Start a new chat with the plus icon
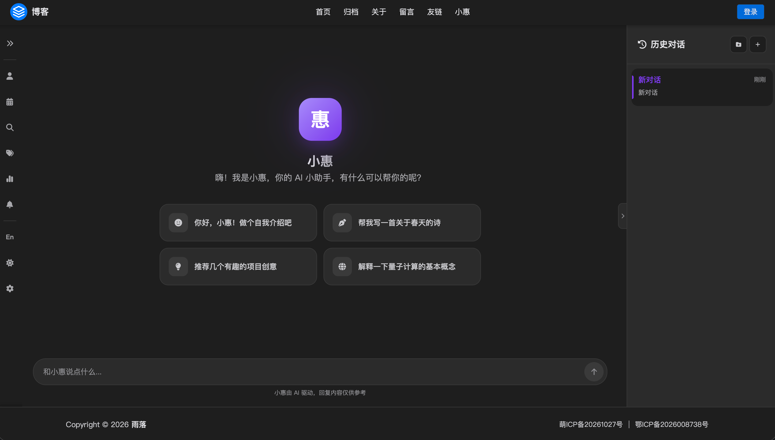The height and width of the screenshot is (440, 775). [758, 44]
